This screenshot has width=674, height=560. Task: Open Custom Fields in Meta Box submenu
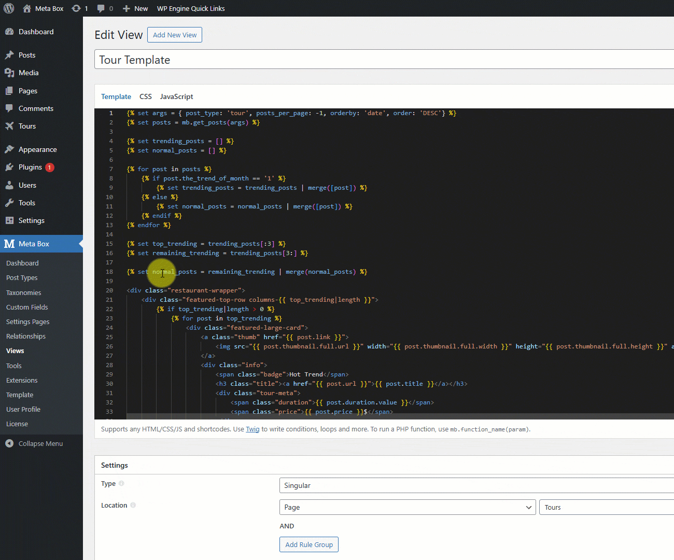pos(27,307)
